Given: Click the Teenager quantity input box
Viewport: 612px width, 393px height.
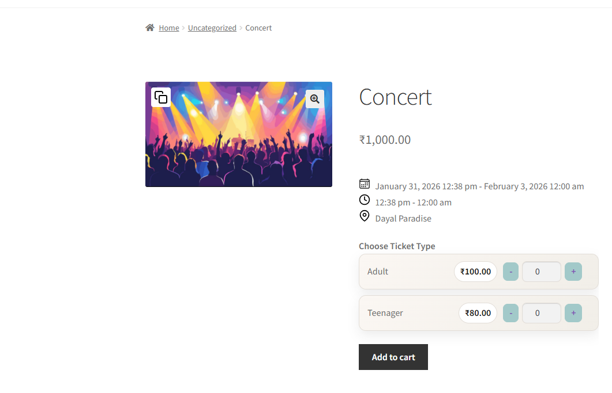Looking at the screenshot, I should pyautogui.click(x=541, y=312).
